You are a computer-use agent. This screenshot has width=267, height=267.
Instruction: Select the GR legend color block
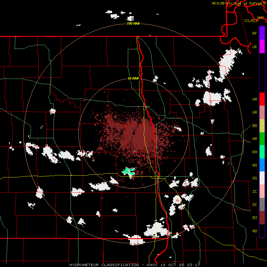262,112
